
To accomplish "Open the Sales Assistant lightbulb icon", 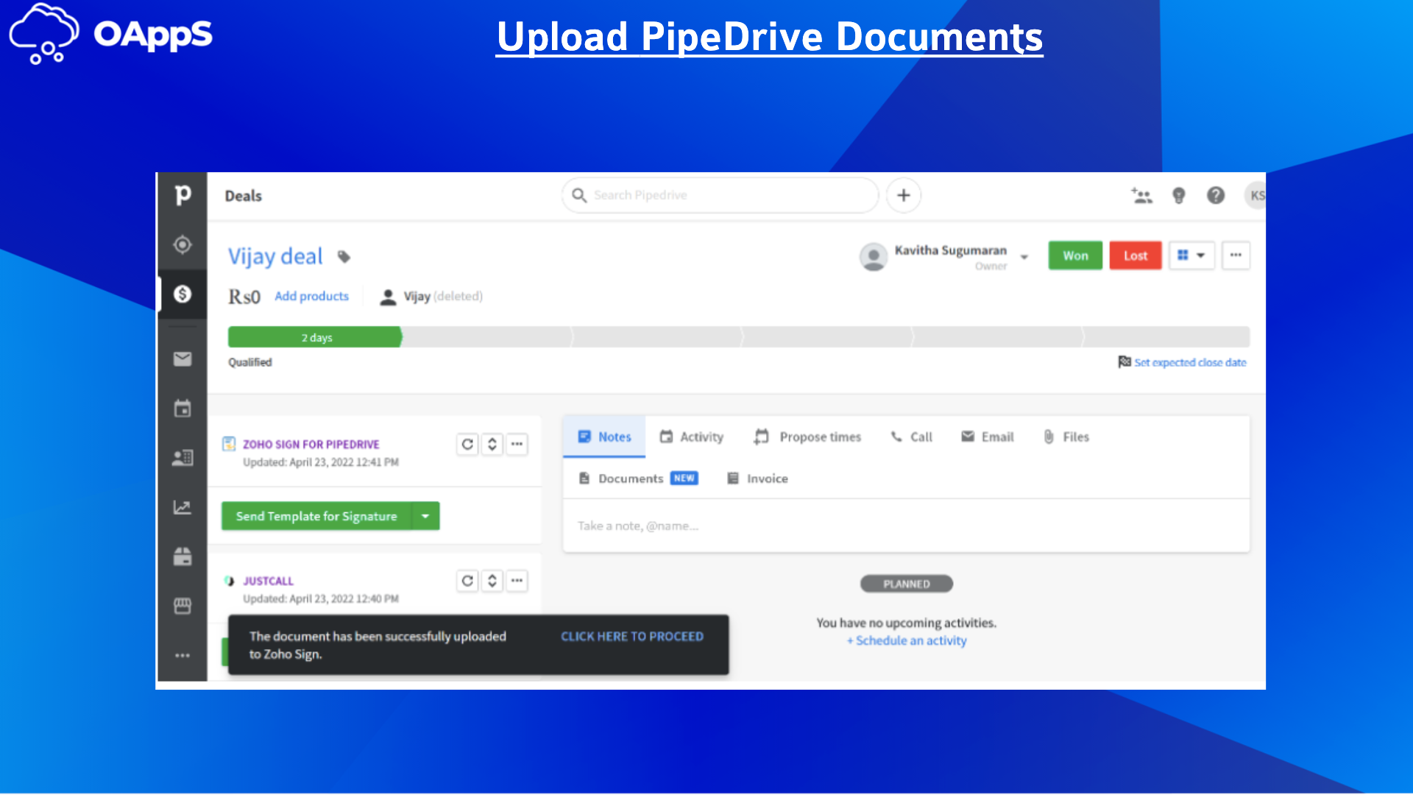I will tap(1179, 195).
